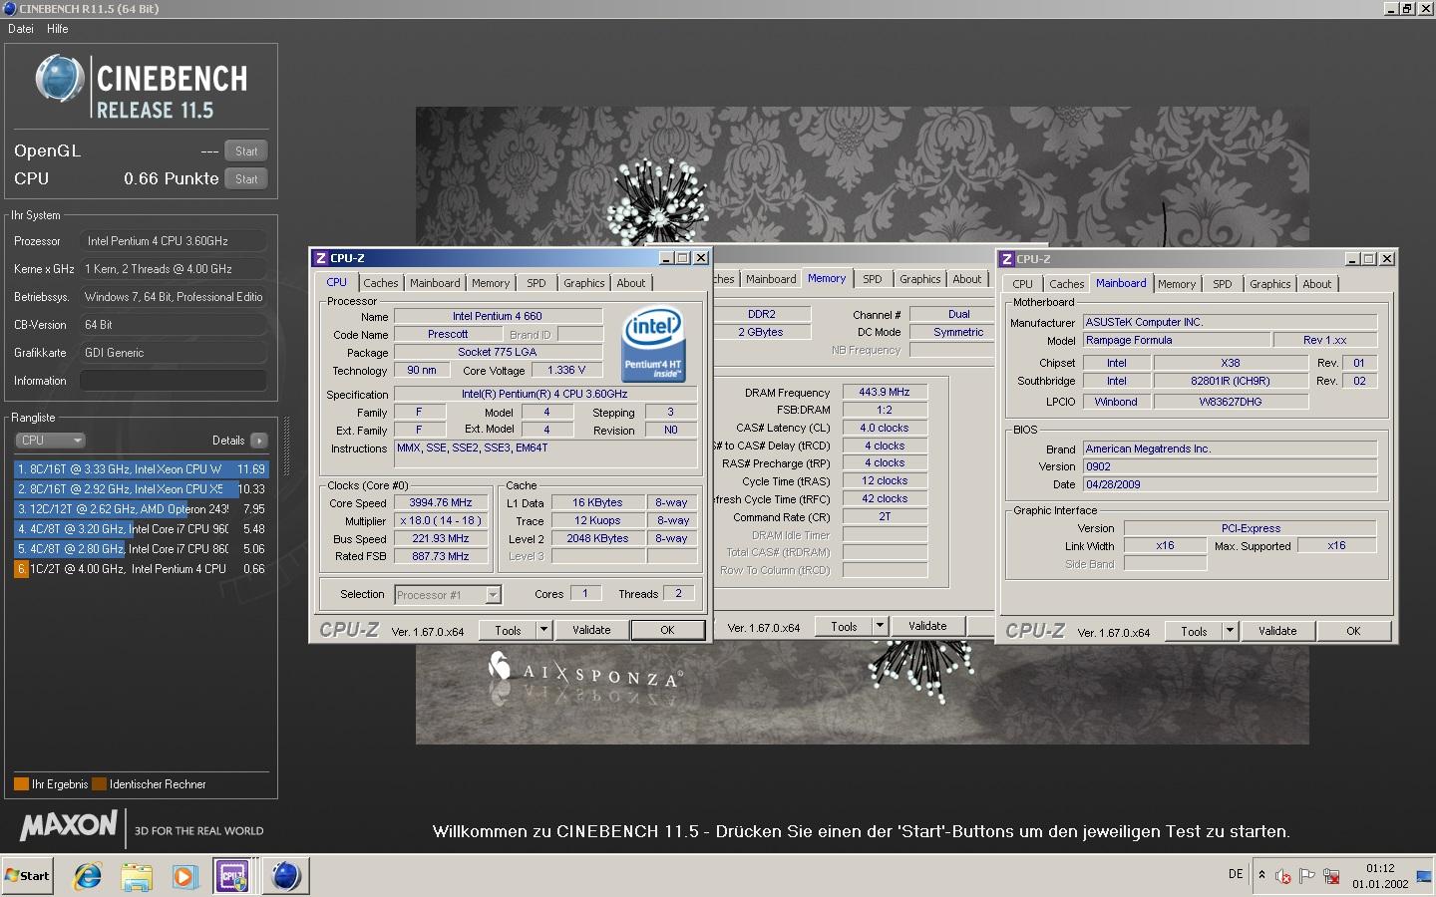Select ranking row 4C/8T @ 3.20 GHz Core i7
Screen dimensions: 1436x897
[142, 528]
